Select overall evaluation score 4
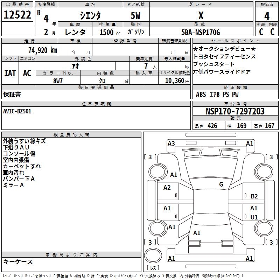 [x=267, y=16]
